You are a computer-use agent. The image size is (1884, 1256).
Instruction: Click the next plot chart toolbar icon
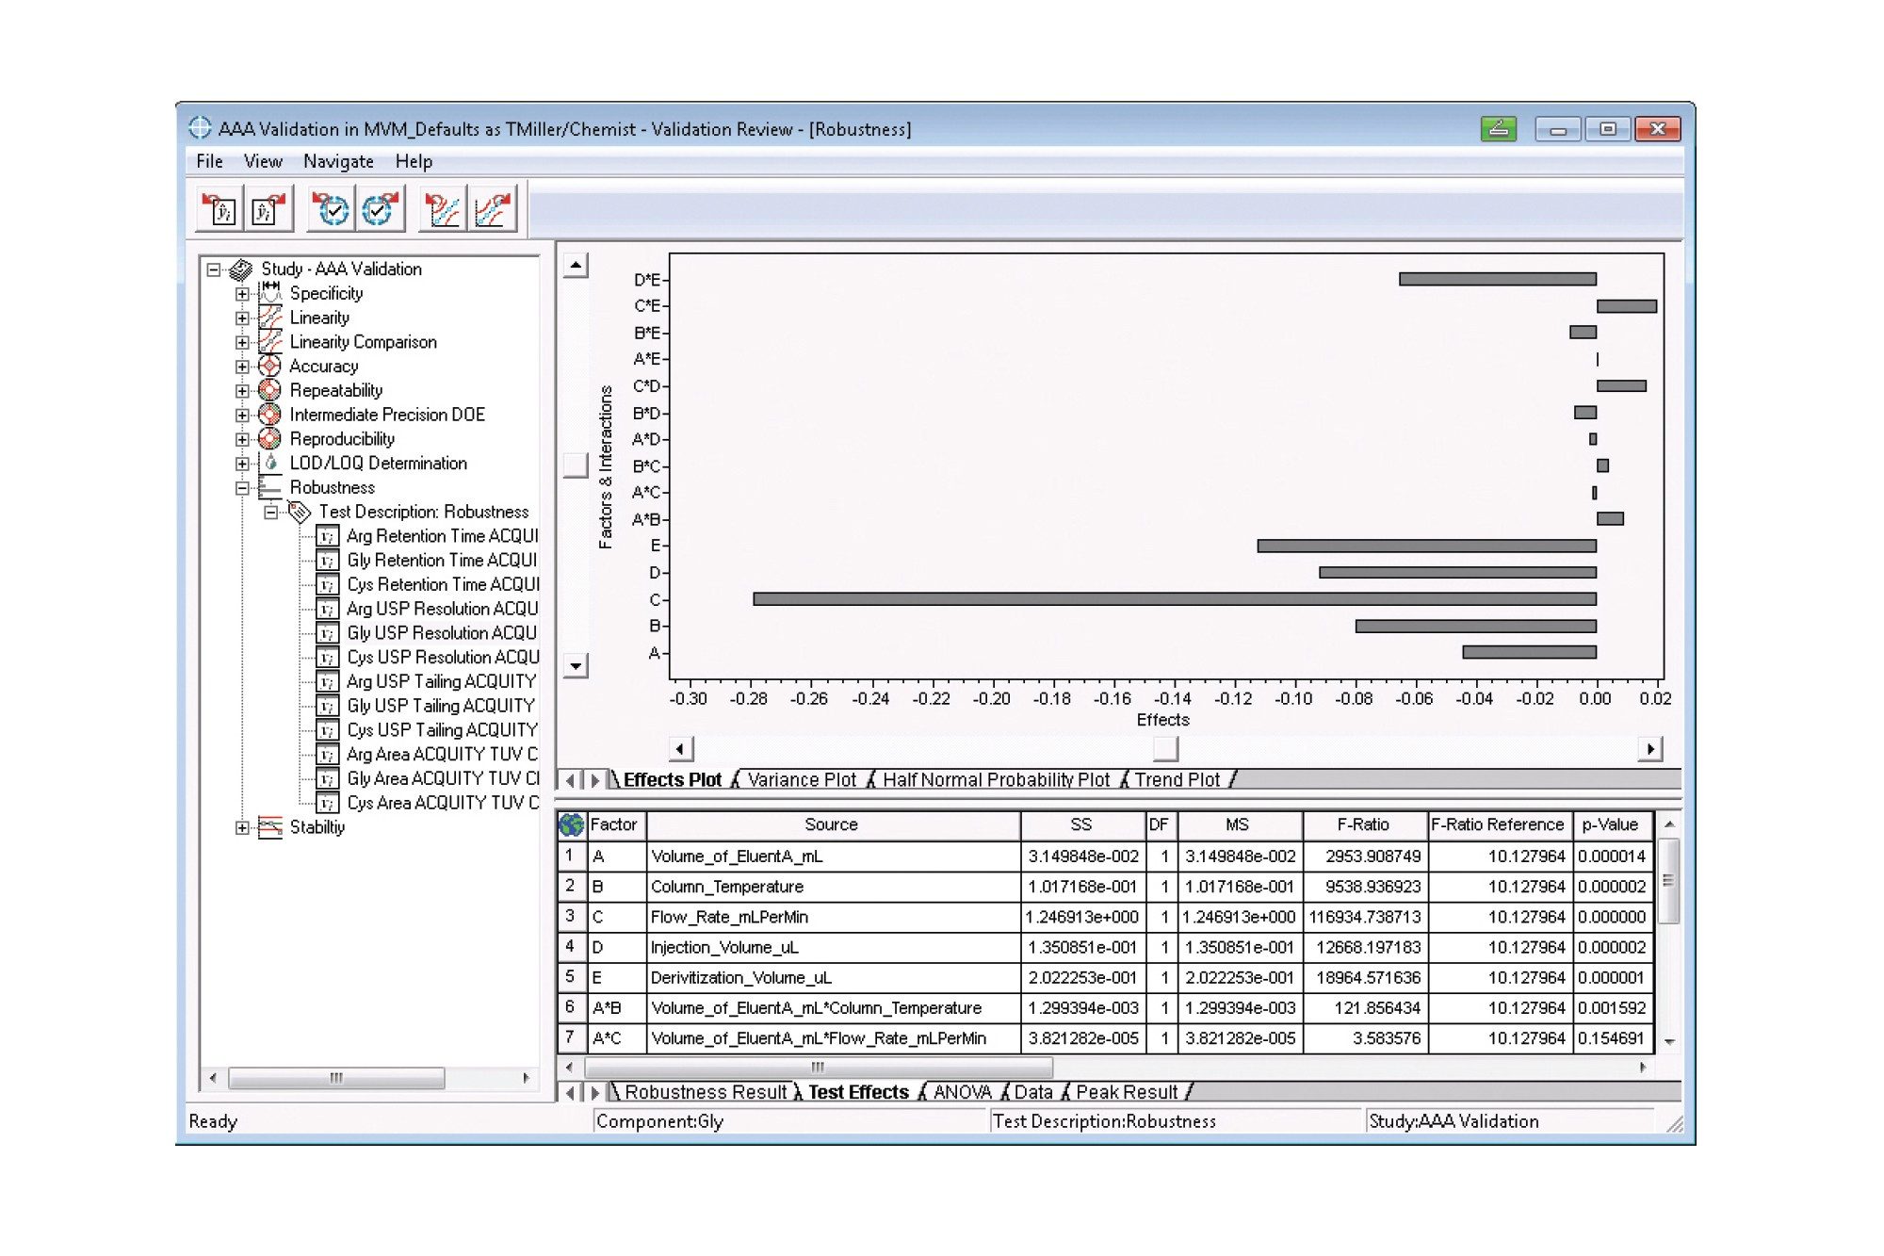[x=493, y=209]
